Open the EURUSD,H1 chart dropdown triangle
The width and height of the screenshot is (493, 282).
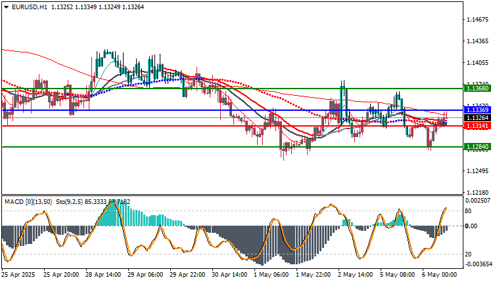coord(7,7)
